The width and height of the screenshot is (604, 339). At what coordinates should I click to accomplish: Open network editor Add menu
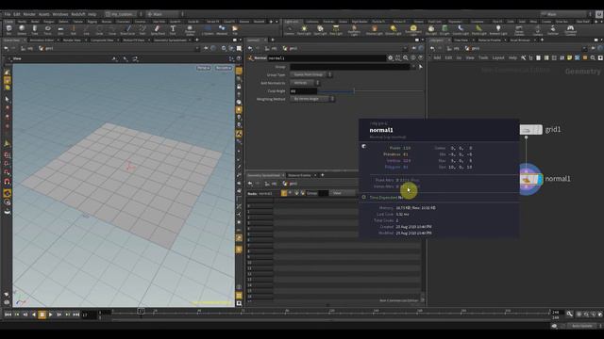437,58
